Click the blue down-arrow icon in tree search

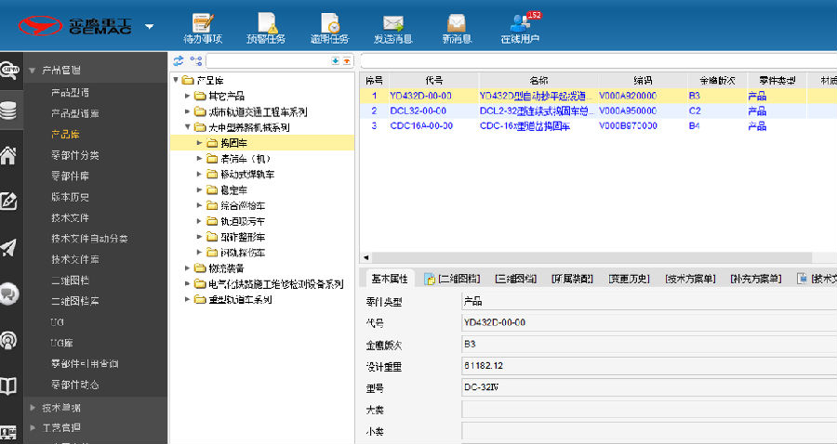click(335, 60)
